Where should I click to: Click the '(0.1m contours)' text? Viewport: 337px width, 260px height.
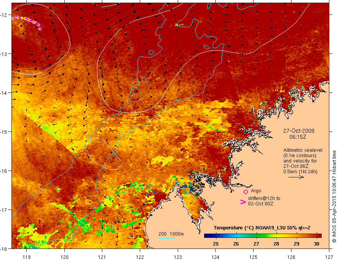click(299, 156)
